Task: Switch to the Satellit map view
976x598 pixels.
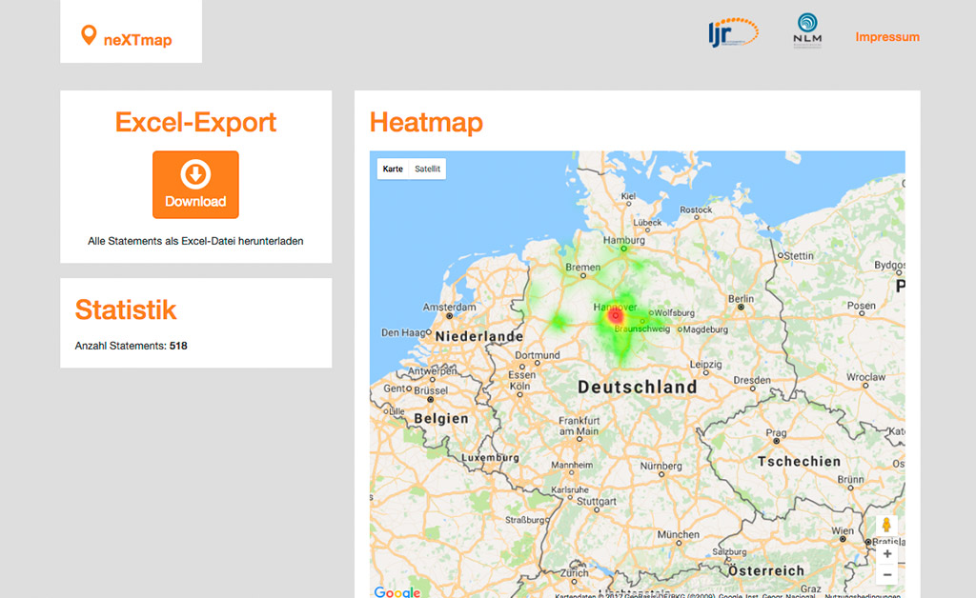Action: pos(427,169)
